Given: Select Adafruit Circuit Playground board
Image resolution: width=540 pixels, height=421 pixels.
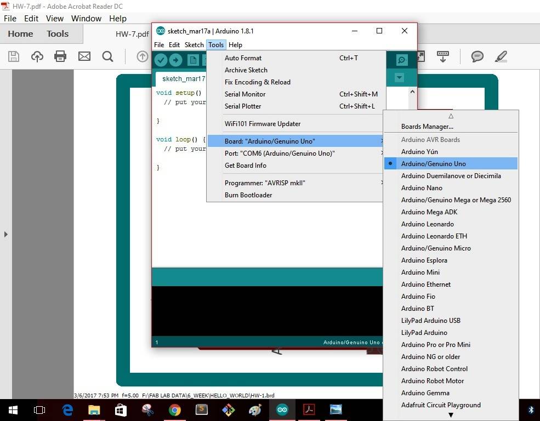Looking at the screenshot, I should [x=451, y=405].
